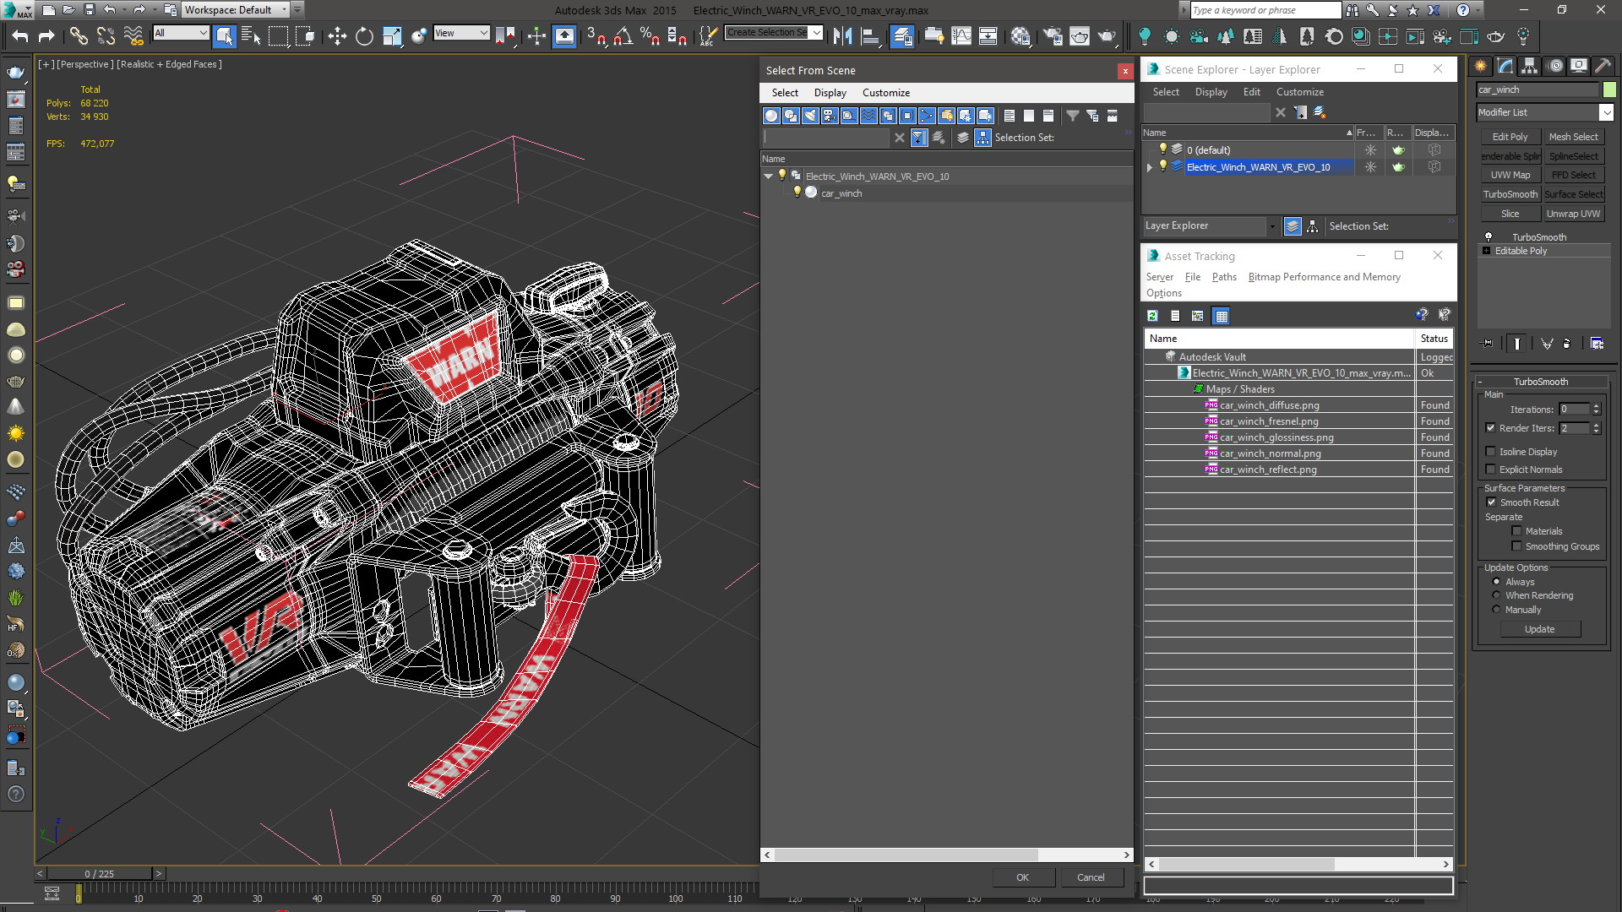The image size is (1622, 912).
Task: Expand the Electric_Winch layer in Scene Explorer
Action: click(x=1150, y=167)
